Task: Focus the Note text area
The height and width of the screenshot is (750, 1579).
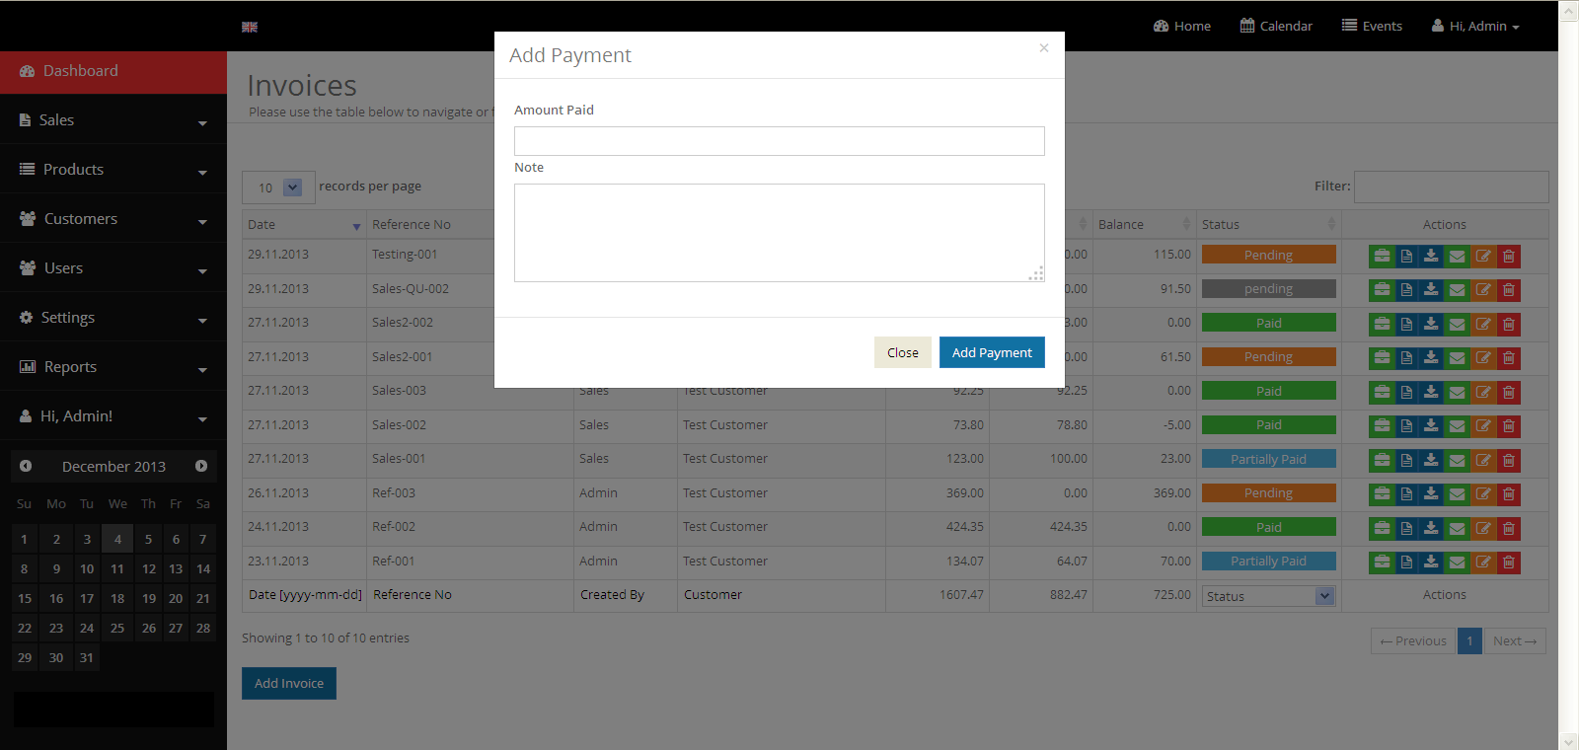Action: tap(780, 233)
